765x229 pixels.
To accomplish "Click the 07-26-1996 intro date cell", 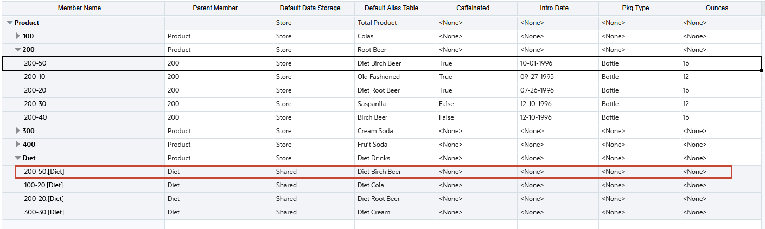I will (x=536, y=90).
